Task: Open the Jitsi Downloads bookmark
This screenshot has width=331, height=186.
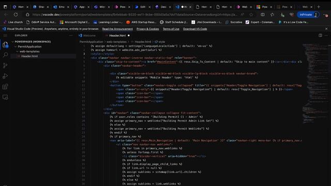Action: coord(206,22)
